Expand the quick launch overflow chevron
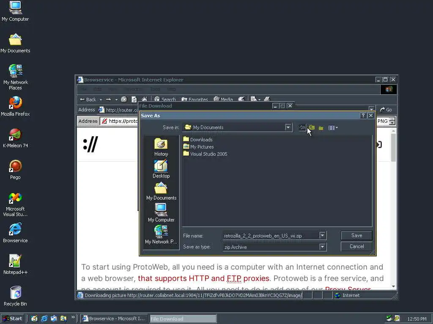The image size is (433, 324). (x=73, y=317)
